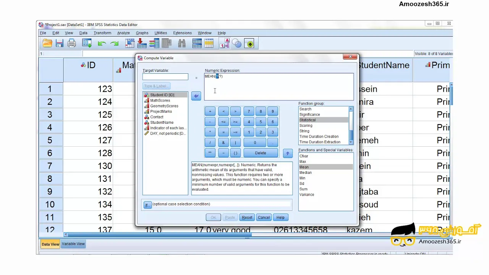489x275 pixels.
Task: Select Median function in list
Action: (x=326, y=173)
